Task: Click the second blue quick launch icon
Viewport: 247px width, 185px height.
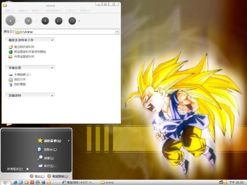Action: click(x=21, y=182)
